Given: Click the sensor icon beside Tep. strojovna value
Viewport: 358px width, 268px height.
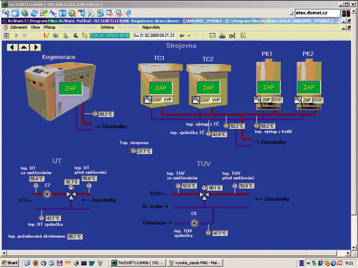Looking at the screenshot, I should (x=133, y=151).
